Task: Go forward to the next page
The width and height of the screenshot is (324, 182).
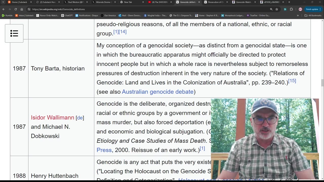Action: (x=10, y=9)
